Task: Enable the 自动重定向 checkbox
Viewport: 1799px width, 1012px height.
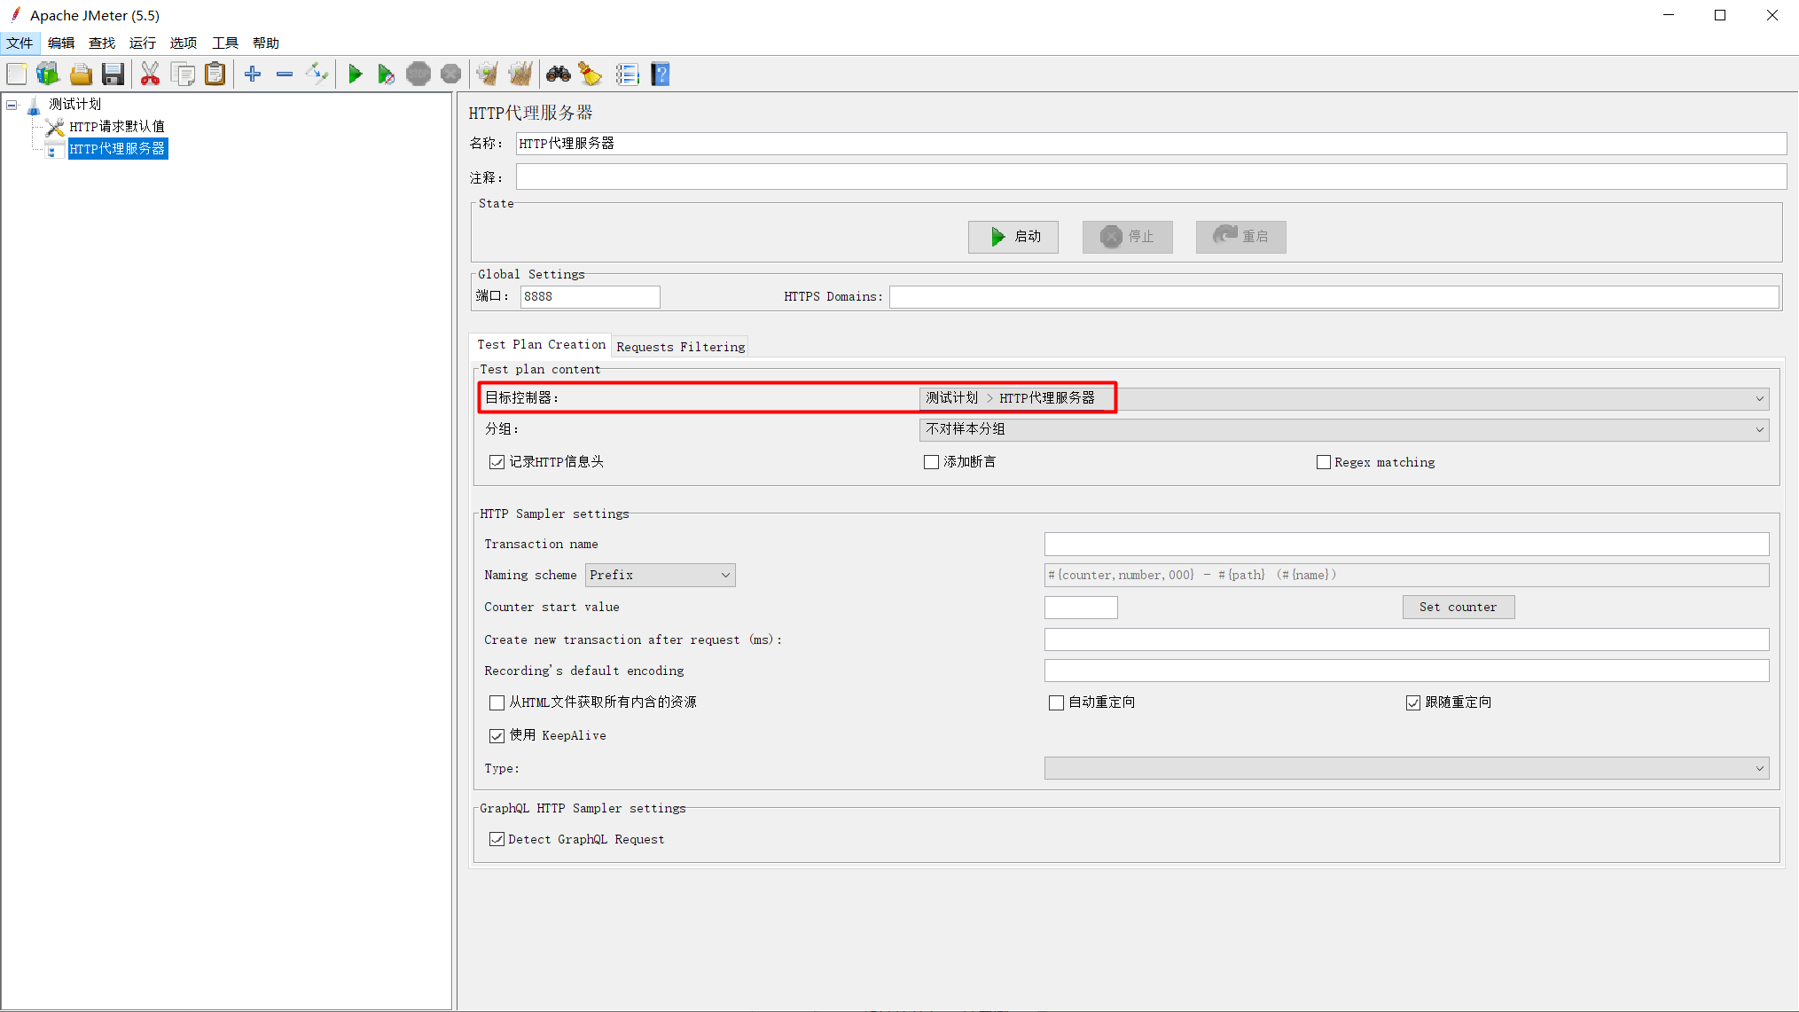Action: coord(1056,702)
